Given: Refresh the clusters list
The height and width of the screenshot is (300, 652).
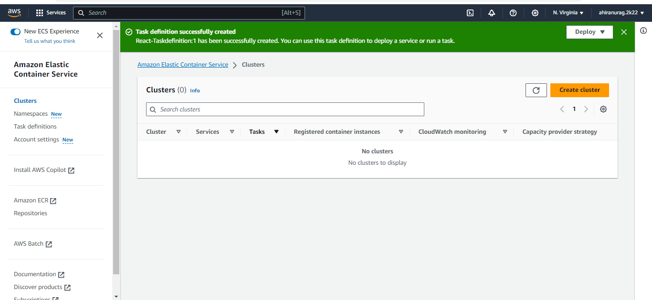Looking at the screenshot, I should [536, 90].
